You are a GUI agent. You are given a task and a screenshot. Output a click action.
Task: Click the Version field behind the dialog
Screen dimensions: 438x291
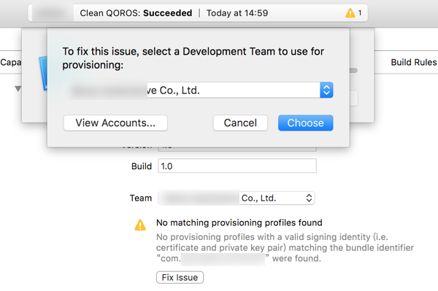pos(237,150)
